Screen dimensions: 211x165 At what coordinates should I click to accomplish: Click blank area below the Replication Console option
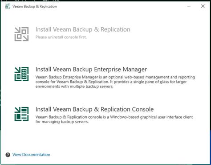click(x=105, y=138)
